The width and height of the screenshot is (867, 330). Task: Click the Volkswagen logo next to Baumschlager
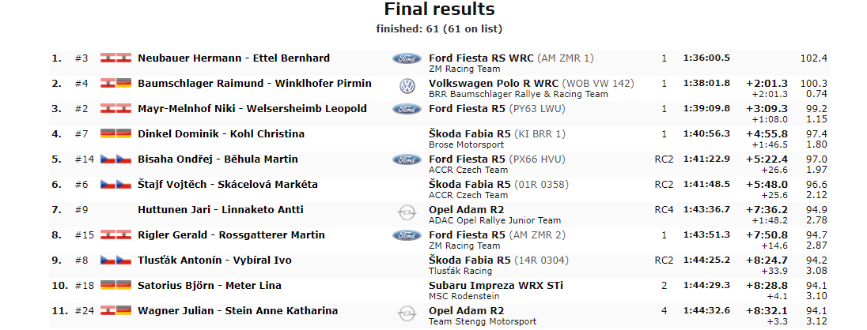[407, 87]
